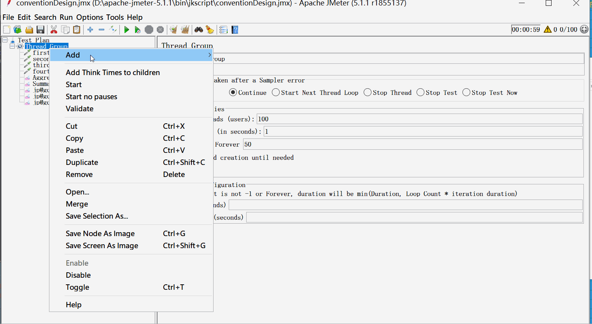The width and height of the screenshot is (592, 324).
Task: Select the Stop Test Now radio button
Action: pos(466,93)
